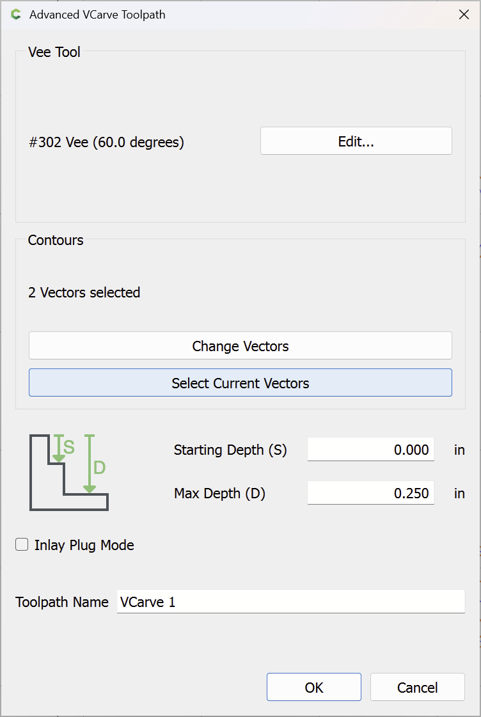
Task: Click the depth diagram illustration
Action: 69,473
